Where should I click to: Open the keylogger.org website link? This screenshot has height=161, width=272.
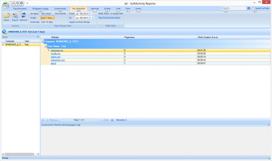[57, 50]
